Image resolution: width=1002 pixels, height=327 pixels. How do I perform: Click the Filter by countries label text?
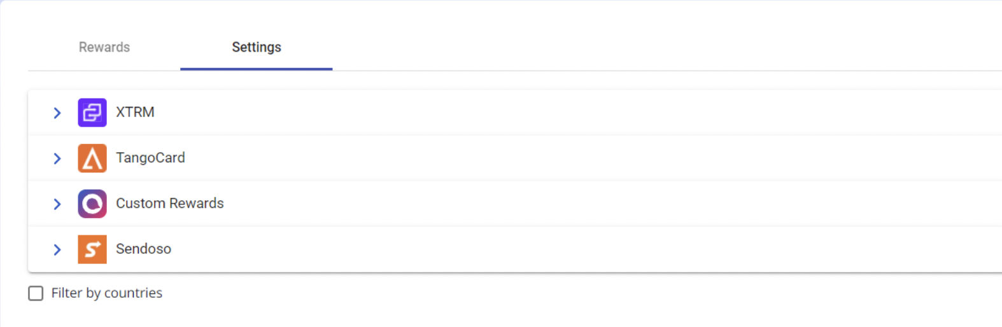(x=107, y=293)
